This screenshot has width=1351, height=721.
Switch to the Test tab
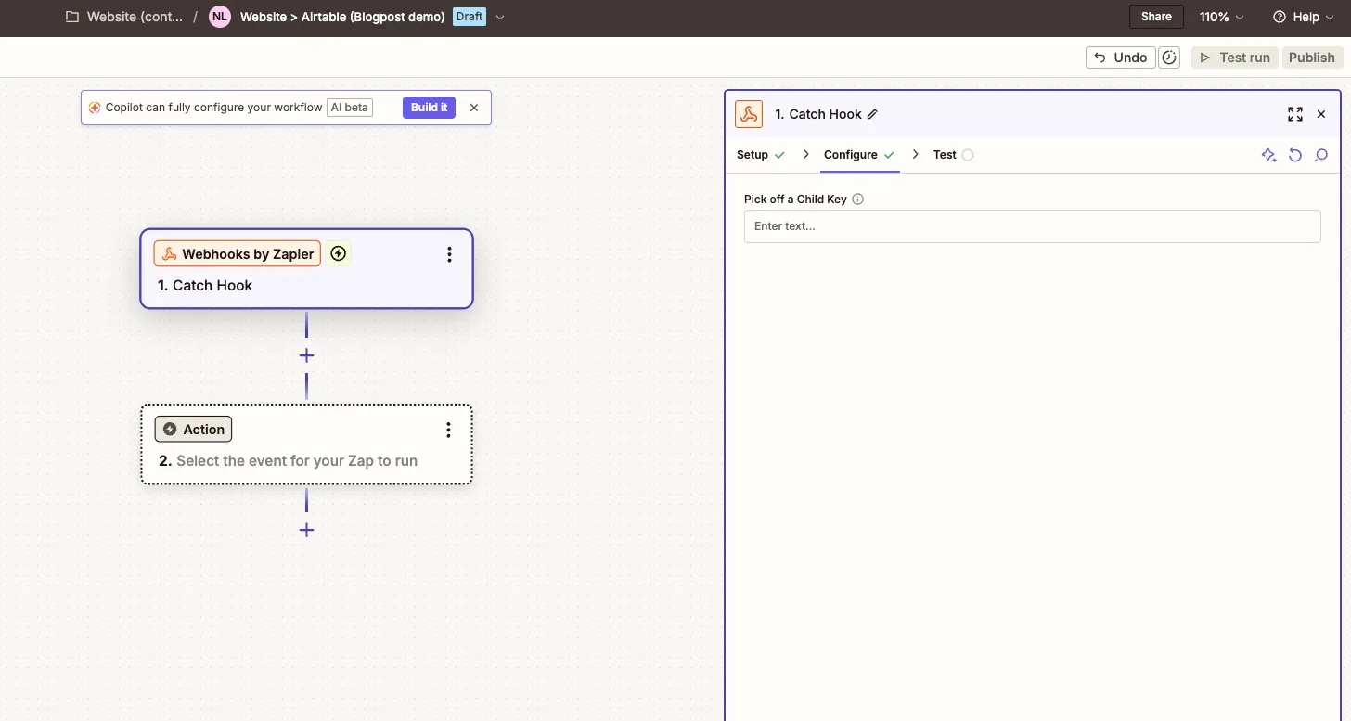pyautogui.click(x=945, y=155)
